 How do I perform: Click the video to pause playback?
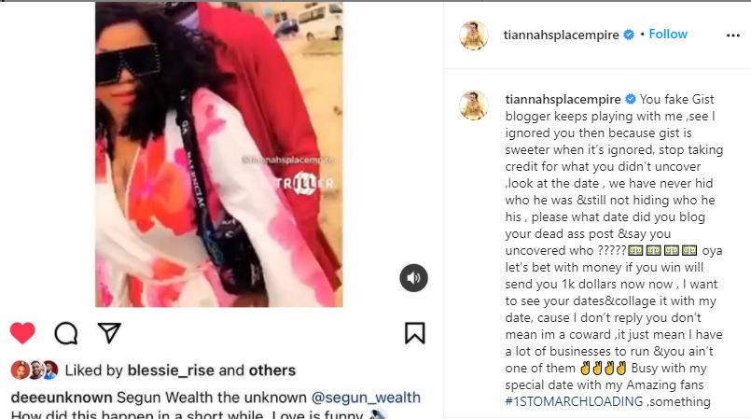click(219, 154)
